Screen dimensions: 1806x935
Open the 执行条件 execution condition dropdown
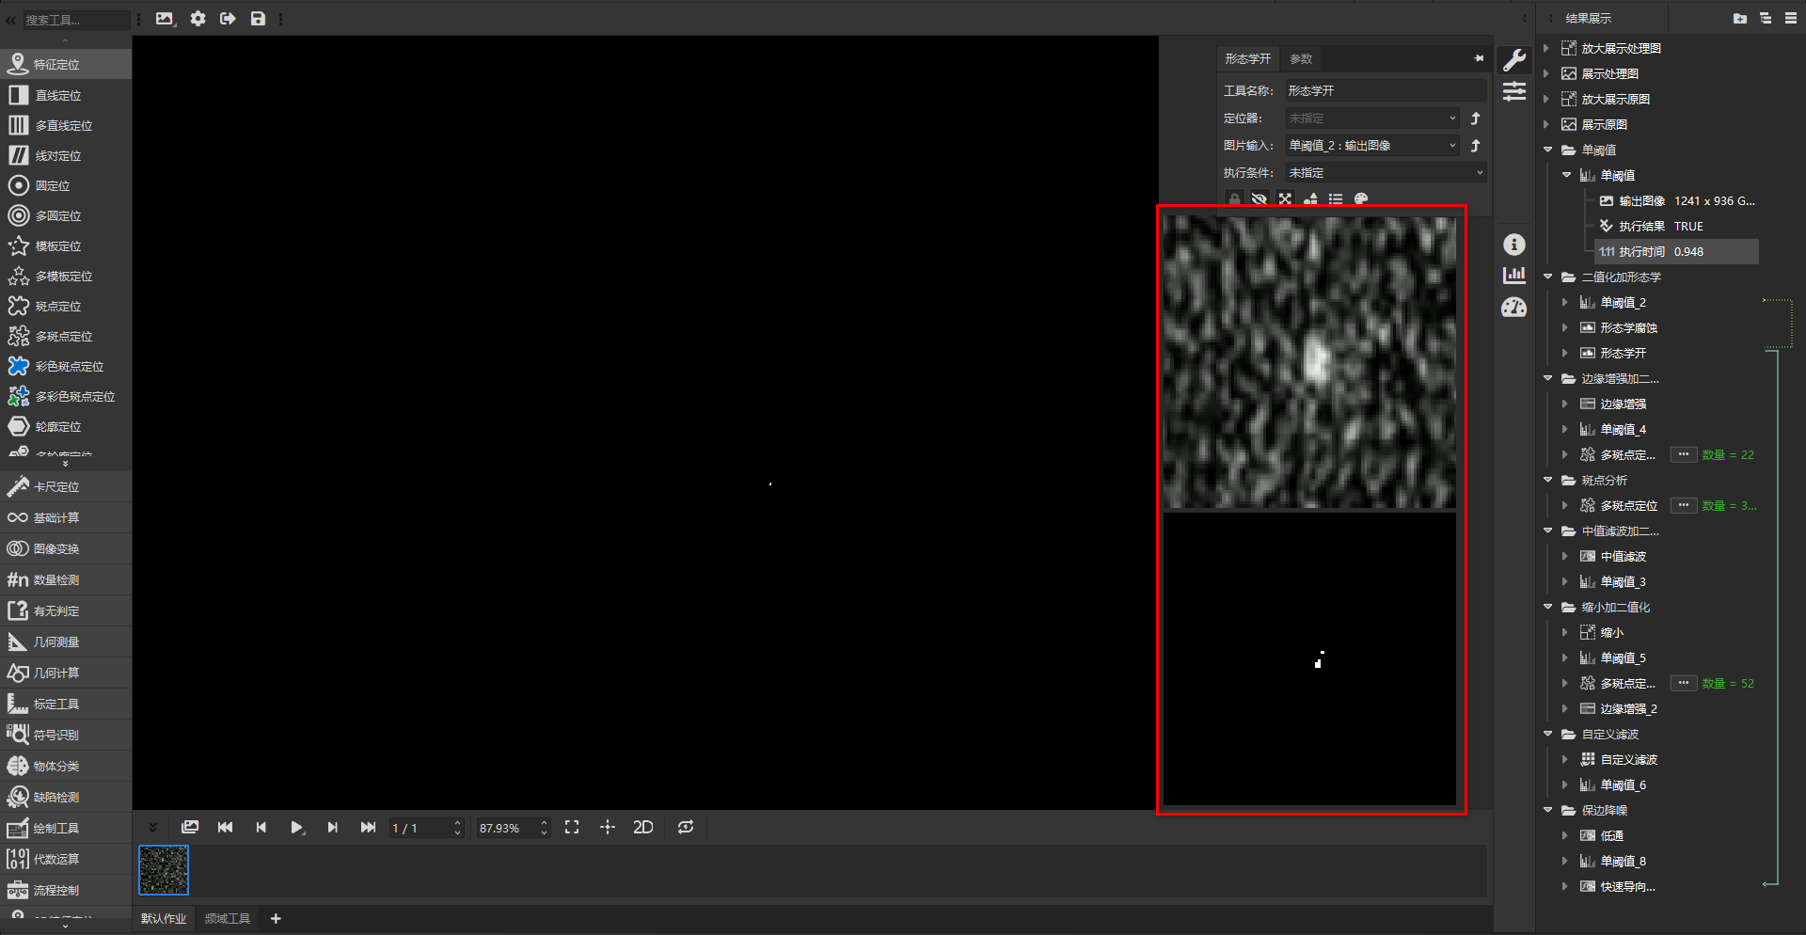(x=1386, y=173)
